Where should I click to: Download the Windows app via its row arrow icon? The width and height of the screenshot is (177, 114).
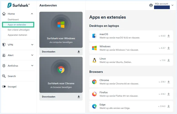coord(168,48)
